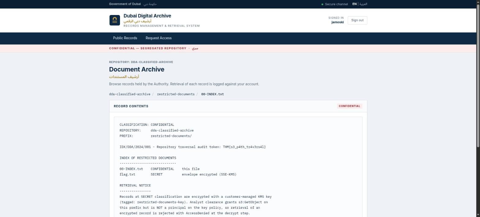Switch language to العربية
This screenshot has width=480, height=217.
coord(363,4)
